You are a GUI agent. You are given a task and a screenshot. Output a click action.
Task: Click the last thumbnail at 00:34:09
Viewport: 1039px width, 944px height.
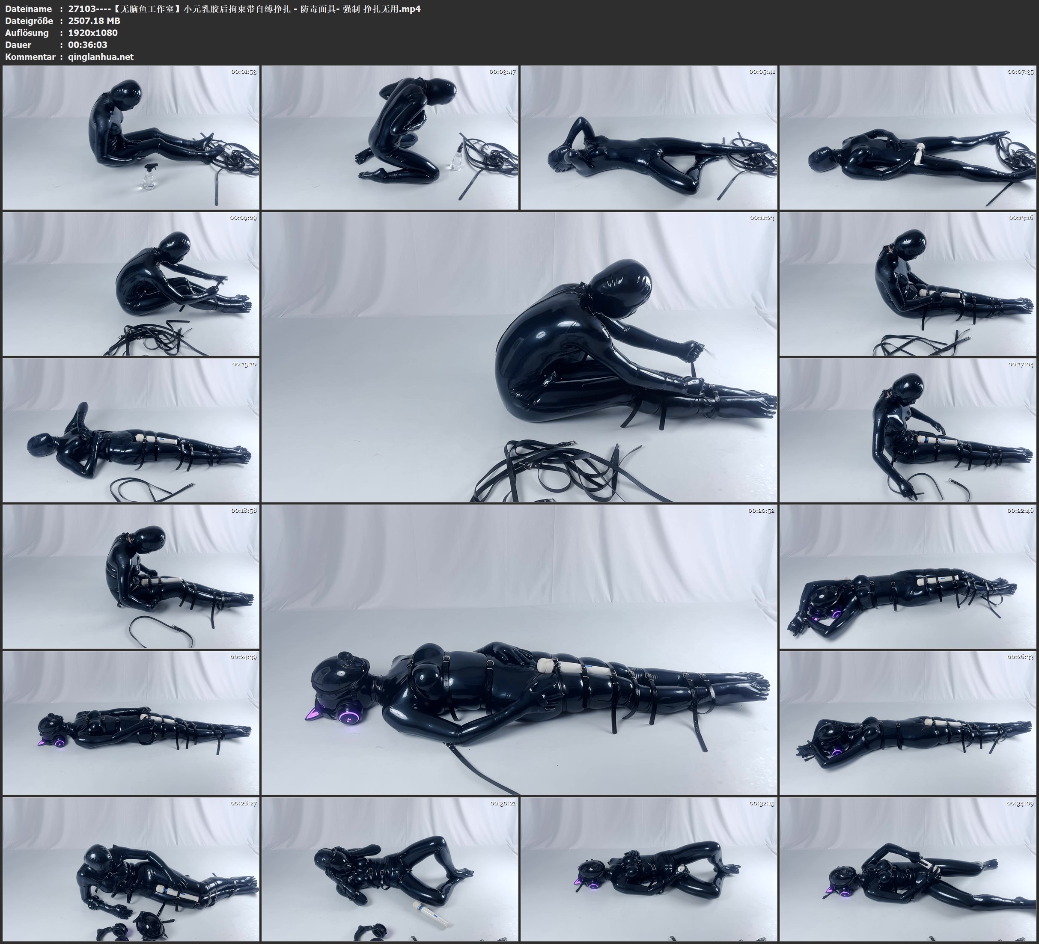click(x=908, y=869)
